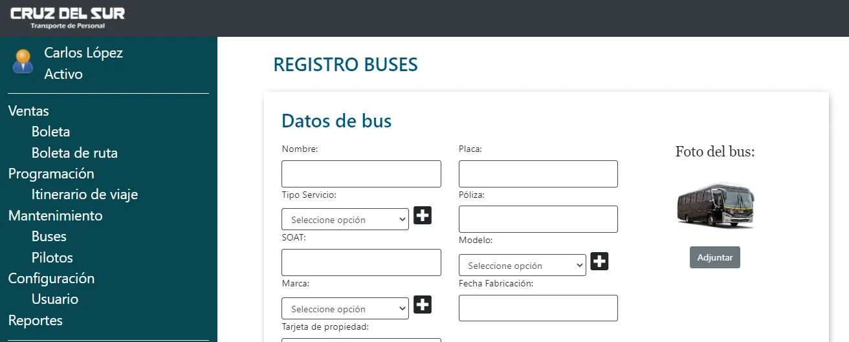Go to Usuario under Configuración
Screen dimensions: 849x342
tap(55, 299)
